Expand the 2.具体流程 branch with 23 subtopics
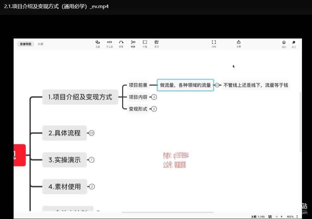Screen dimensions: 312x219 click(x=91, y=133)
